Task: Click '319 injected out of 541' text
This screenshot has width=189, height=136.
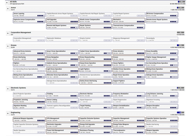Action: click(17, 4)
